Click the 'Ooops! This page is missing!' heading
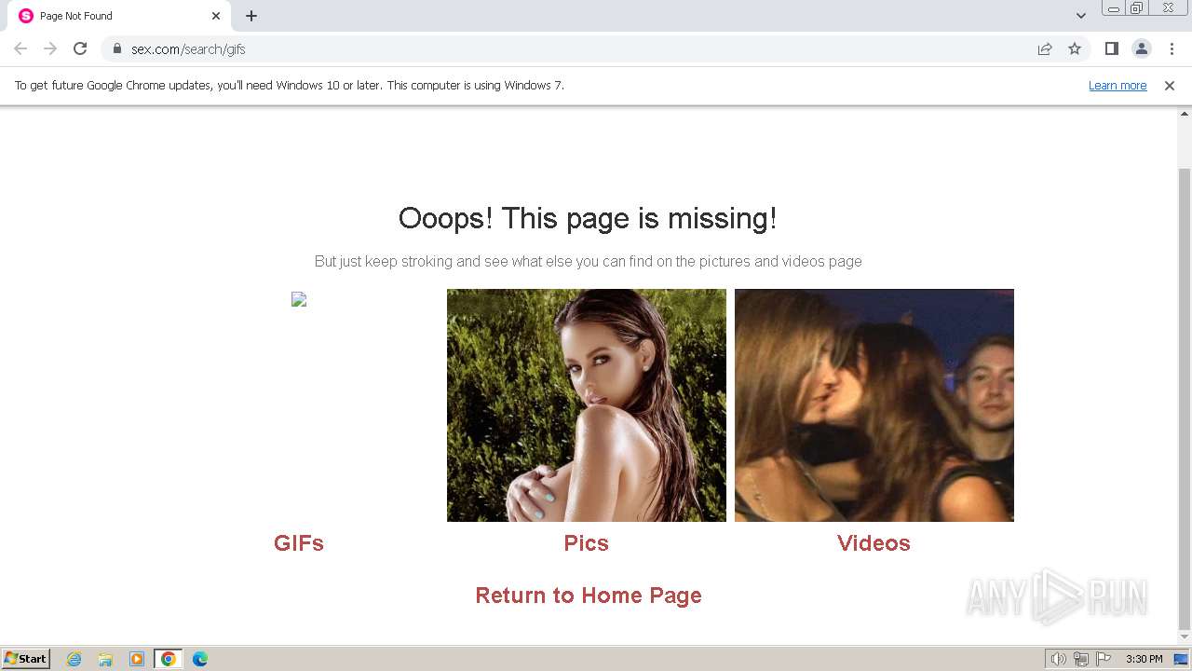This screenshot has width=1192, height=671. tap(588, 218)
